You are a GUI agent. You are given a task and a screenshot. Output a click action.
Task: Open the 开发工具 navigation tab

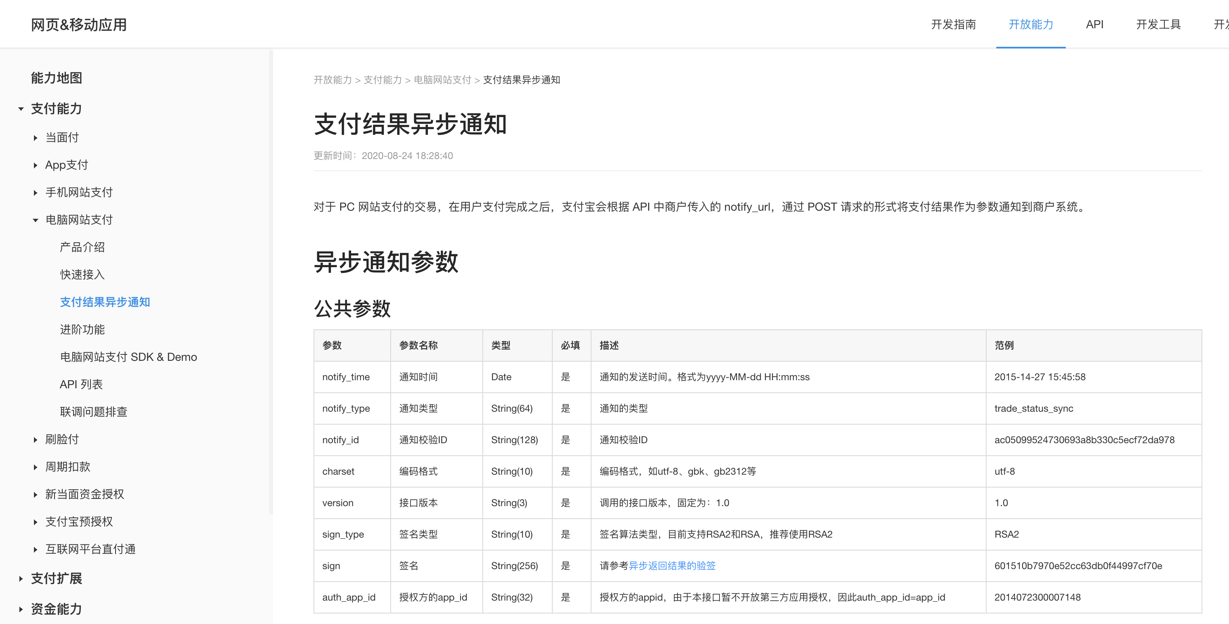coord(1158,24)
